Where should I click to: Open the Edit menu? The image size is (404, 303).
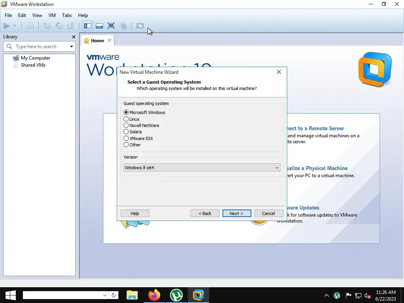click(x=22, y=15)
